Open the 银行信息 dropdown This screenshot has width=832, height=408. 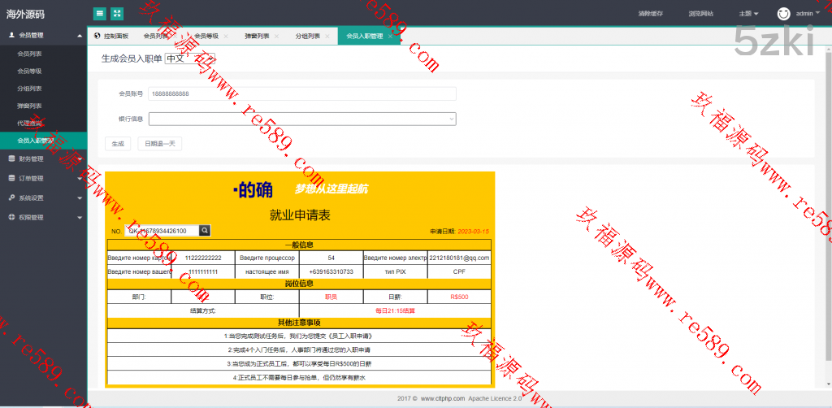click(x=301, y=119)
